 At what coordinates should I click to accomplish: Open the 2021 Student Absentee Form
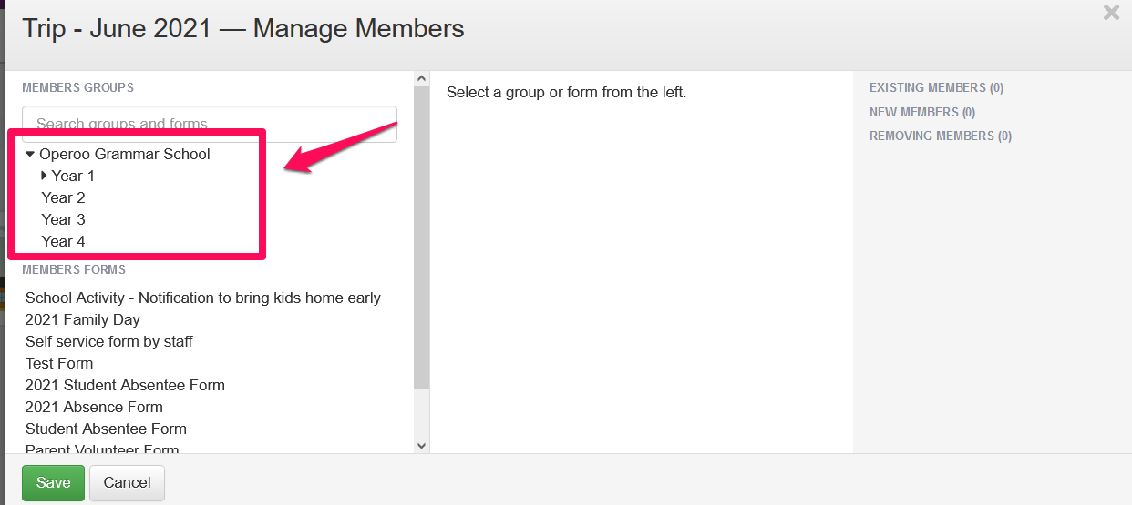(125, 385)
